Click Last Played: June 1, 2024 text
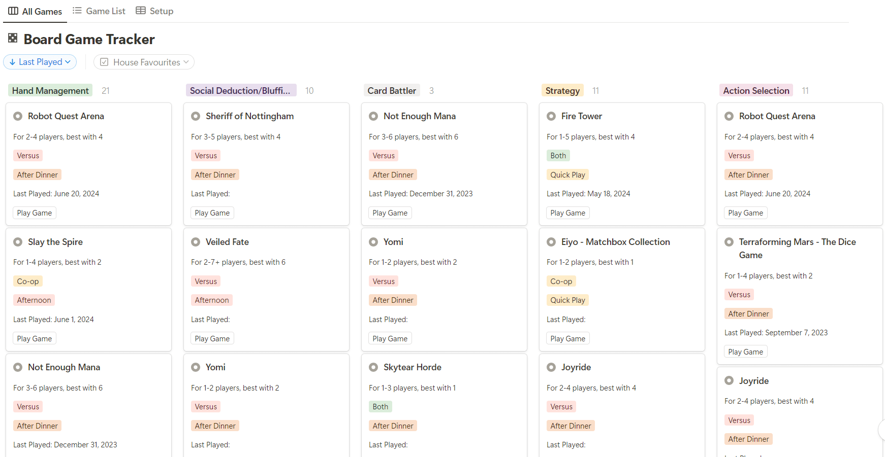The image size is (885, 457). point(53,320)
